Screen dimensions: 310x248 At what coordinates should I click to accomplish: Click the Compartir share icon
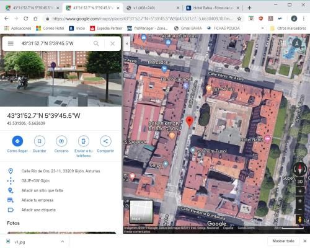[x=105, y=141]
